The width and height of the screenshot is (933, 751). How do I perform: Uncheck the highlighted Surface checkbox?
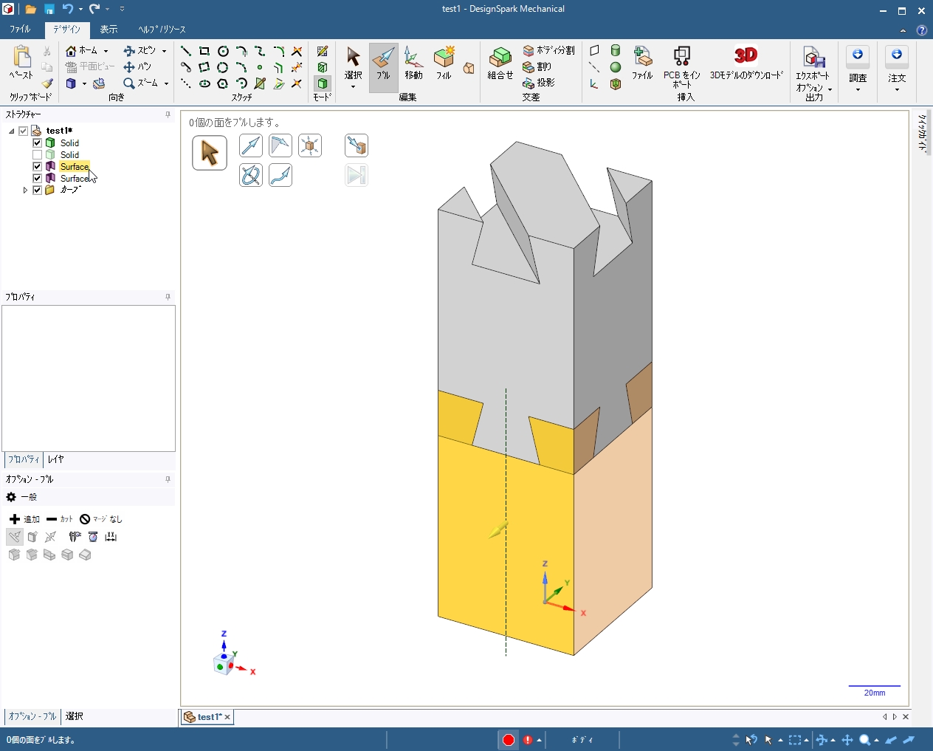click(x=37, y=167)
